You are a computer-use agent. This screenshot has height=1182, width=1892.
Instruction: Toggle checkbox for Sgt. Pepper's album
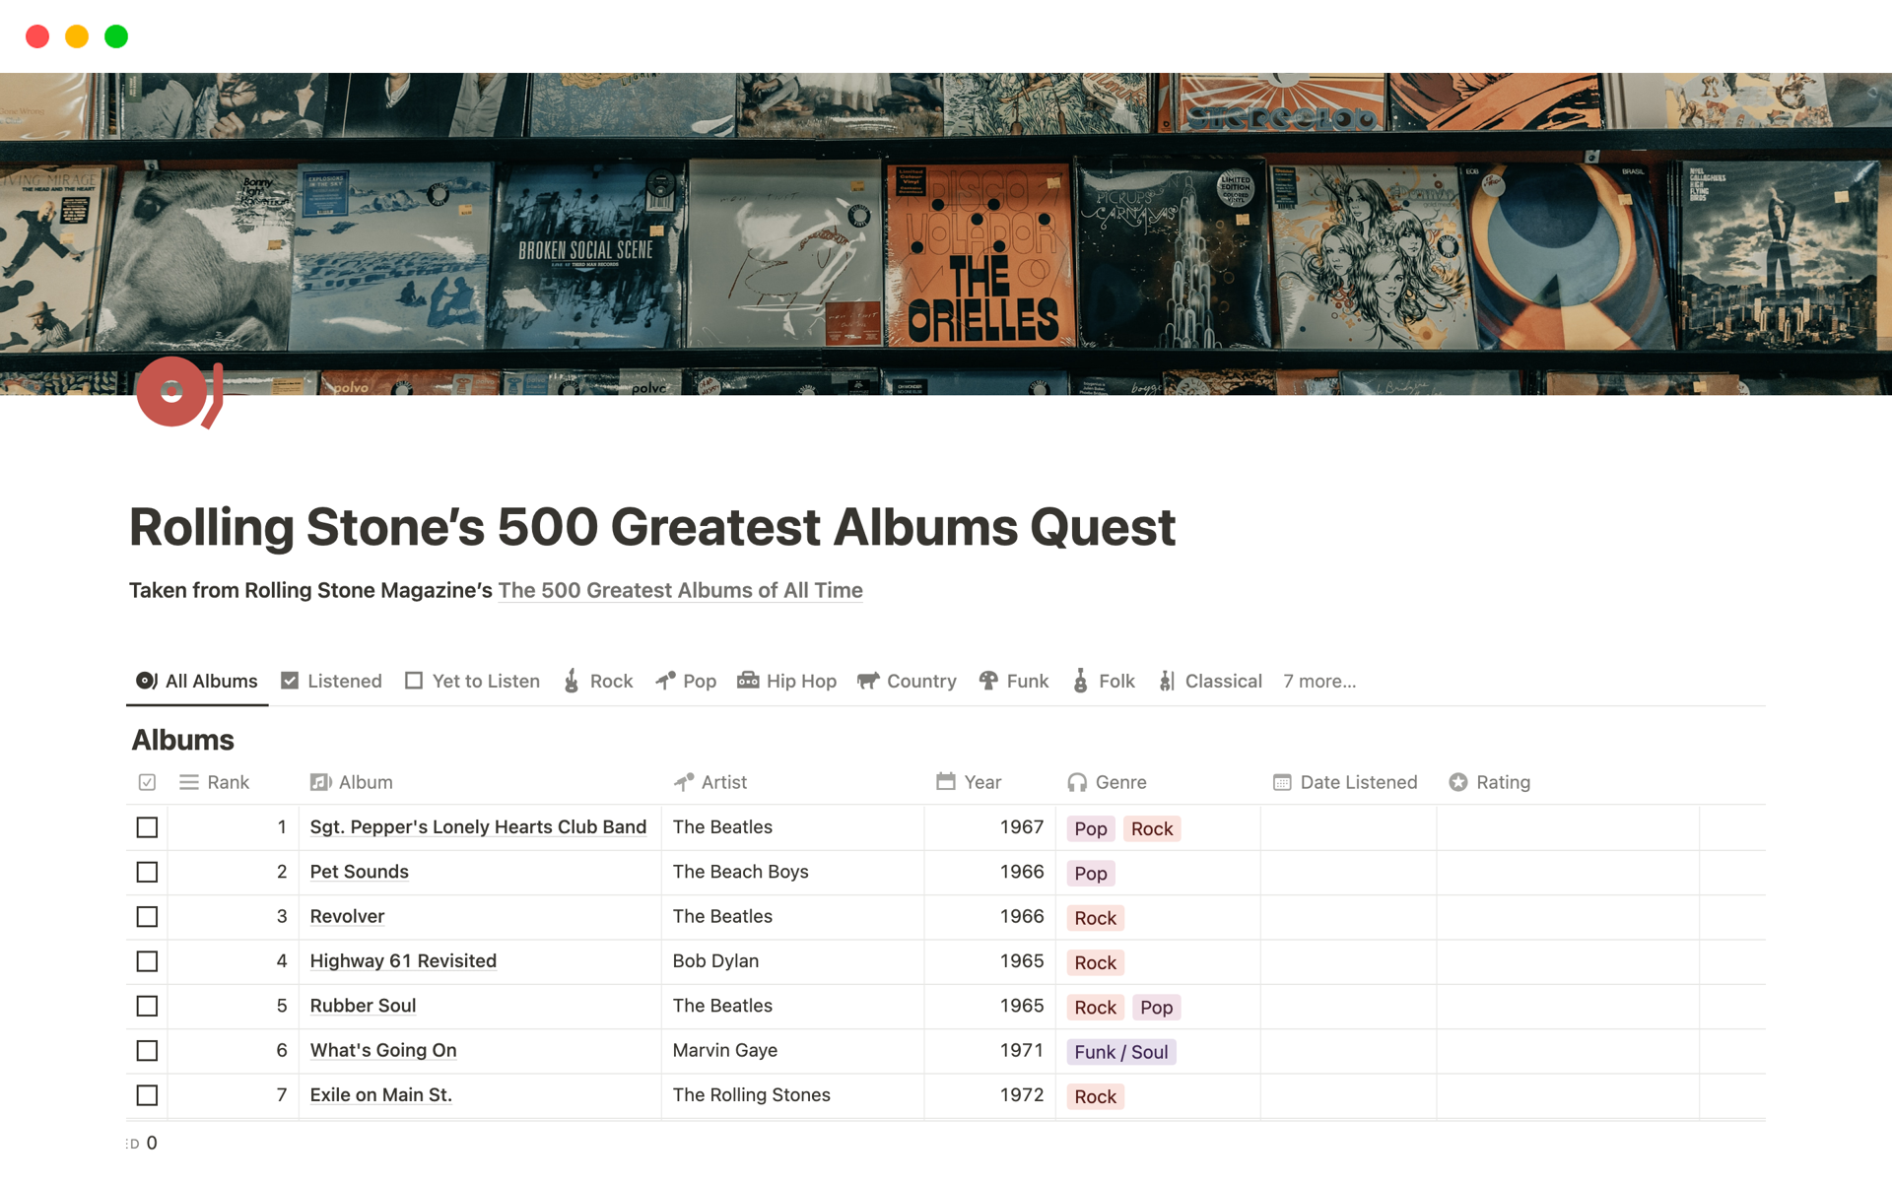tap(147, 825)
